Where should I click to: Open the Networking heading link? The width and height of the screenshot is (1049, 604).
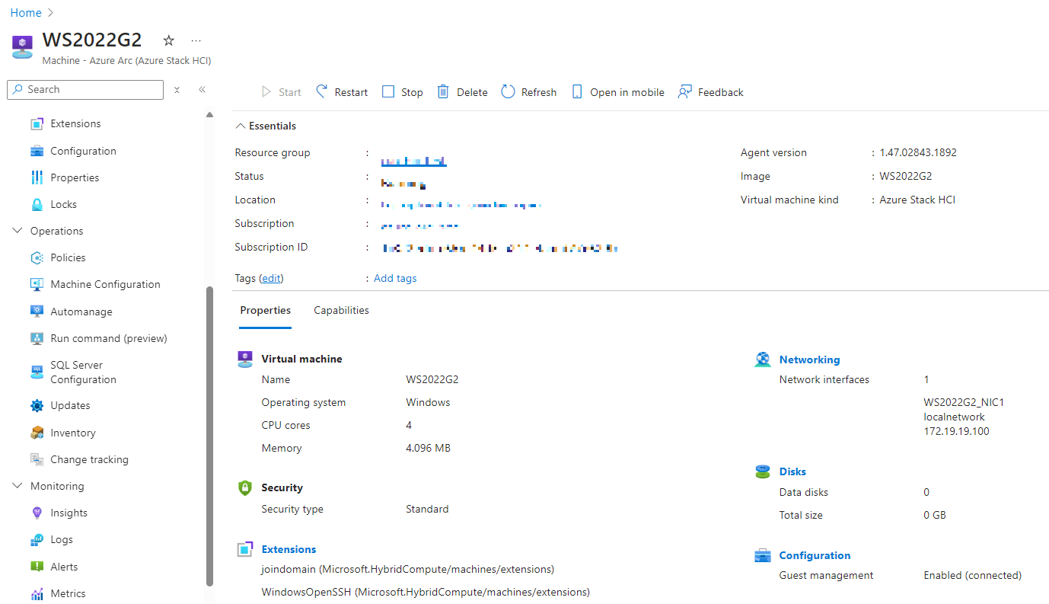click(x=809, y=360)
